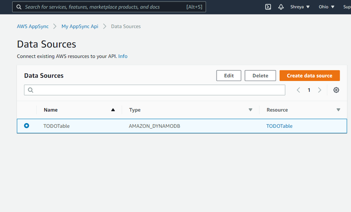Open the CloudShell terminal icon
This screenshot has height=212, width=351.
click(x=268, y=7)
